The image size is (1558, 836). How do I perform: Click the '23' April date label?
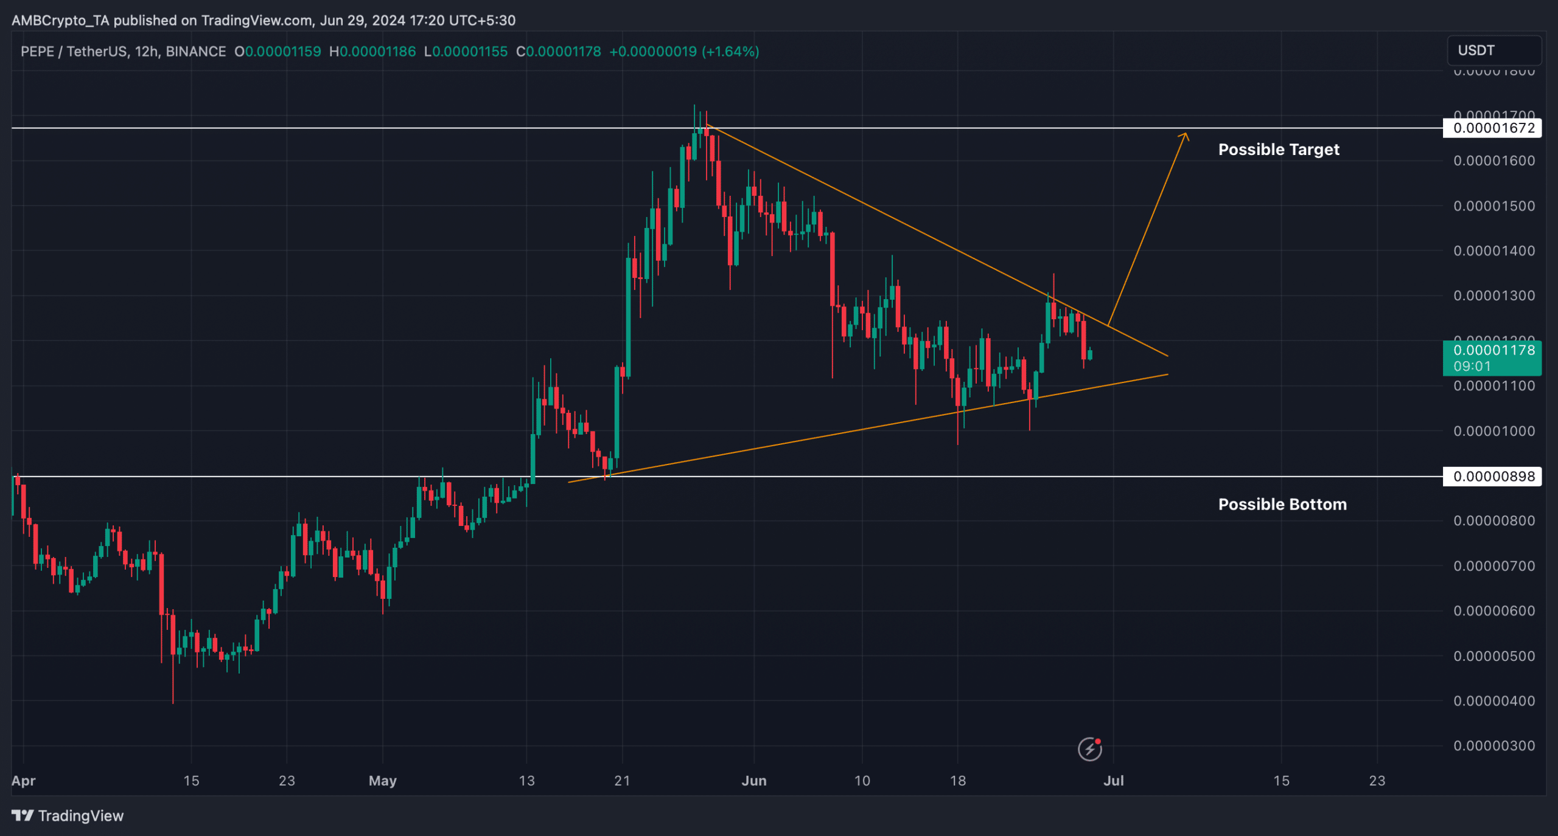tap(287, 781)
